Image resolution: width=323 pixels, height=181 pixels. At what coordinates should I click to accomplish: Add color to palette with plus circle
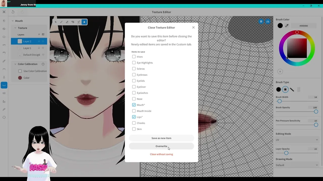point(280,72)
